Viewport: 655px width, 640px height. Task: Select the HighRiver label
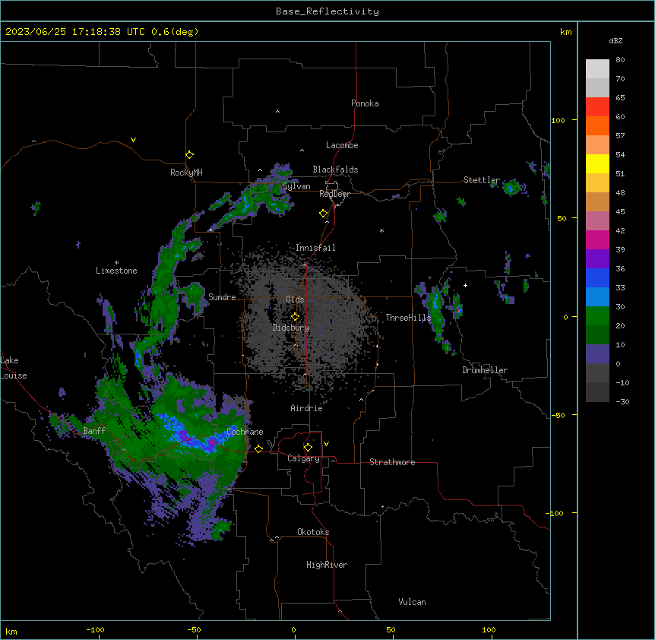(x=327, y=565)
